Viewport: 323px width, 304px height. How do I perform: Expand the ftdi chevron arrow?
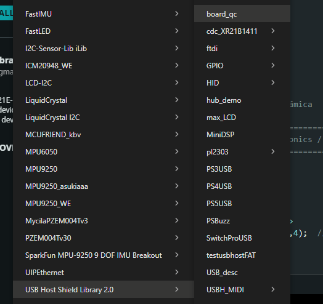pyautogui.click(x=273, y=48)
